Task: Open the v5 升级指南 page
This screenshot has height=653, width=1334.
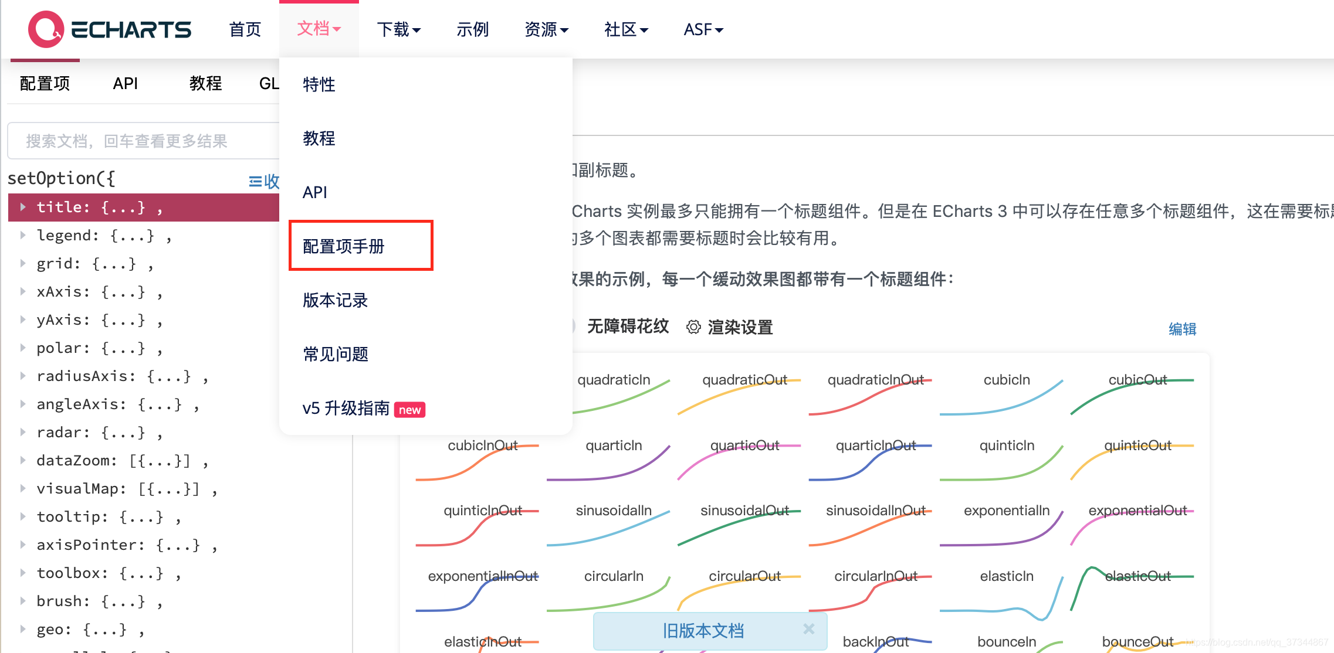Action: point(347,408)
